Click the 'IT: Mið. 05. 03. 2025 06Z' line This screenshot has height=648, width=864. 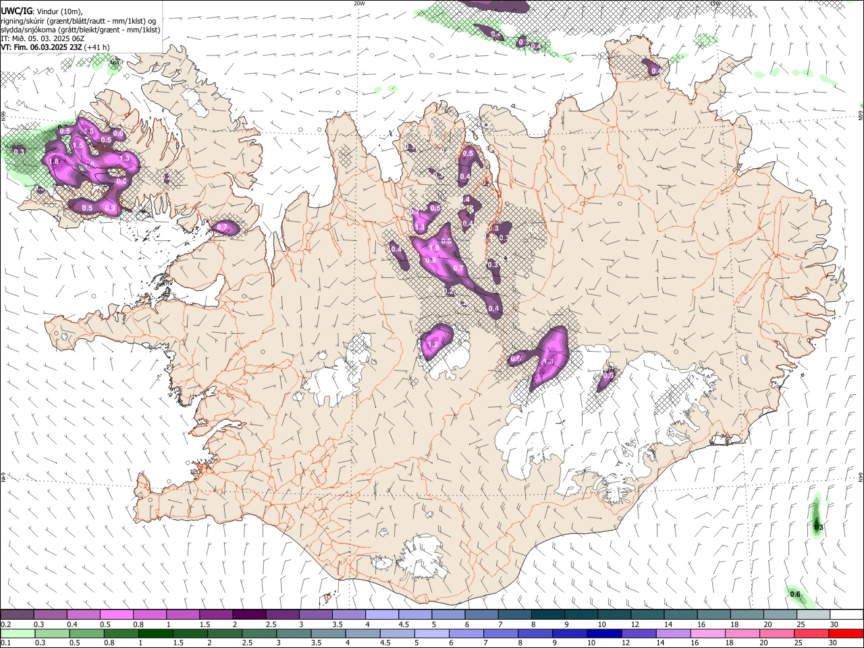pos(43,38)
